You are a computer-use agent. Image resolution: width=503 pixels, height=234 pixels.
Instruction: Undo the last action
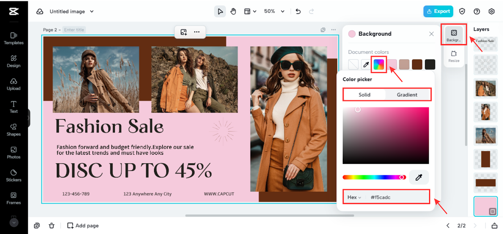click(298, 11)
